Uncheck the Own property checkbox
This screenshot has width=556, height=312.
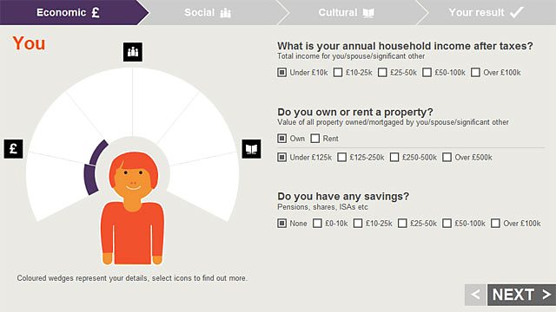tap(281, 139)
